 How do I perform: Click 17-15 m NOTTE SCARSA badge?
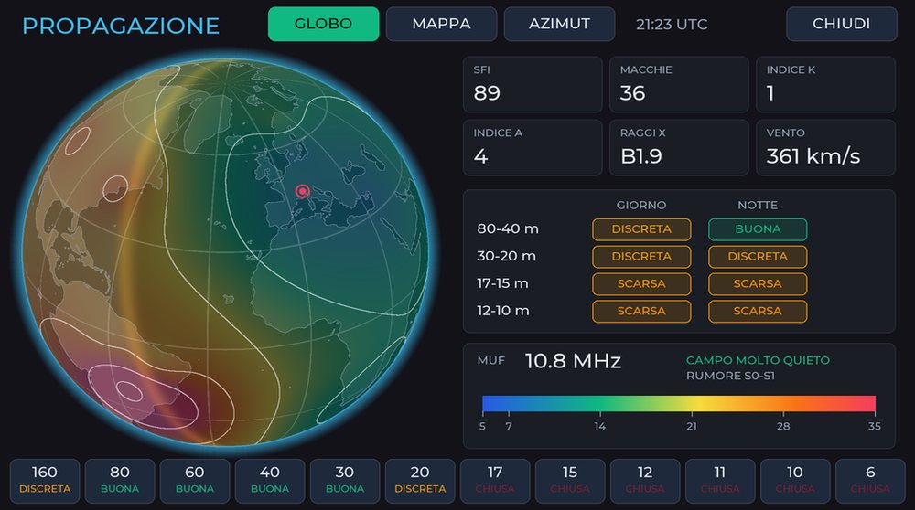tap(758, 284)
